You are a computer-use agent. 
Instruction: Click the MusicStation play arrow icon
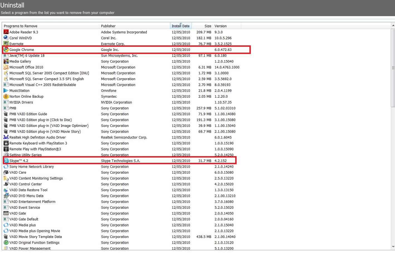pos(6,90)
